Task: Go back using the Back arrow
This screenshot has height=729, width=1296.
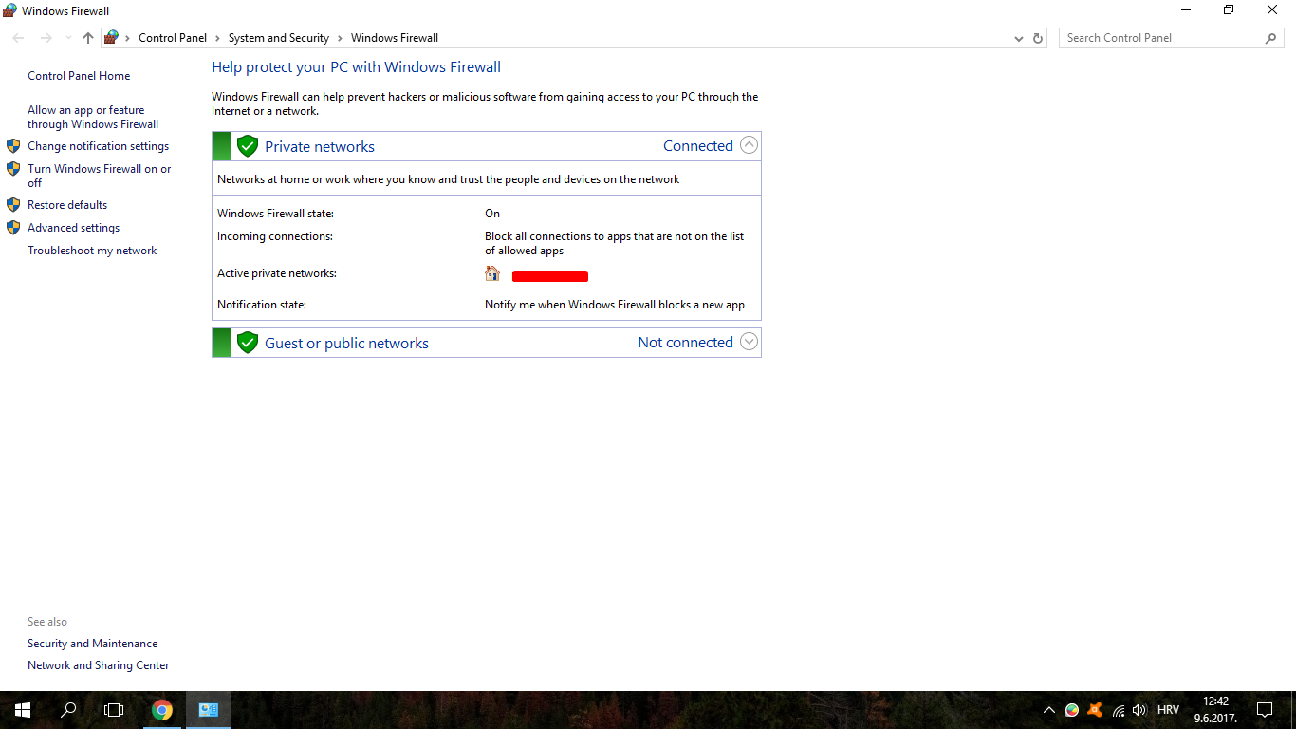Action: (x=19, y=38)
